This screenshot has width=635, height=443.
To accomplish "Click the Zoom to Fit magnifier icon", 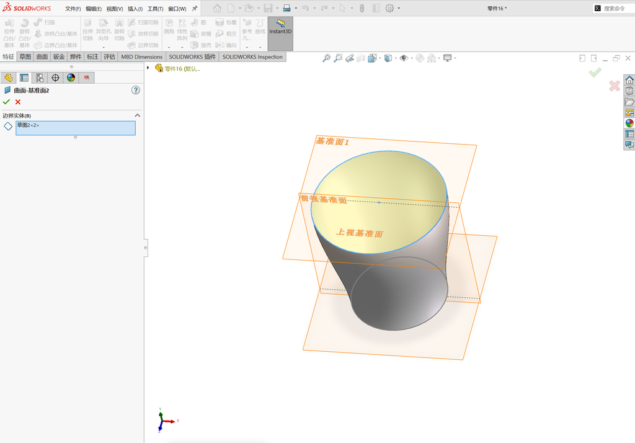I will pyautogui.click(x=326, y=58).
